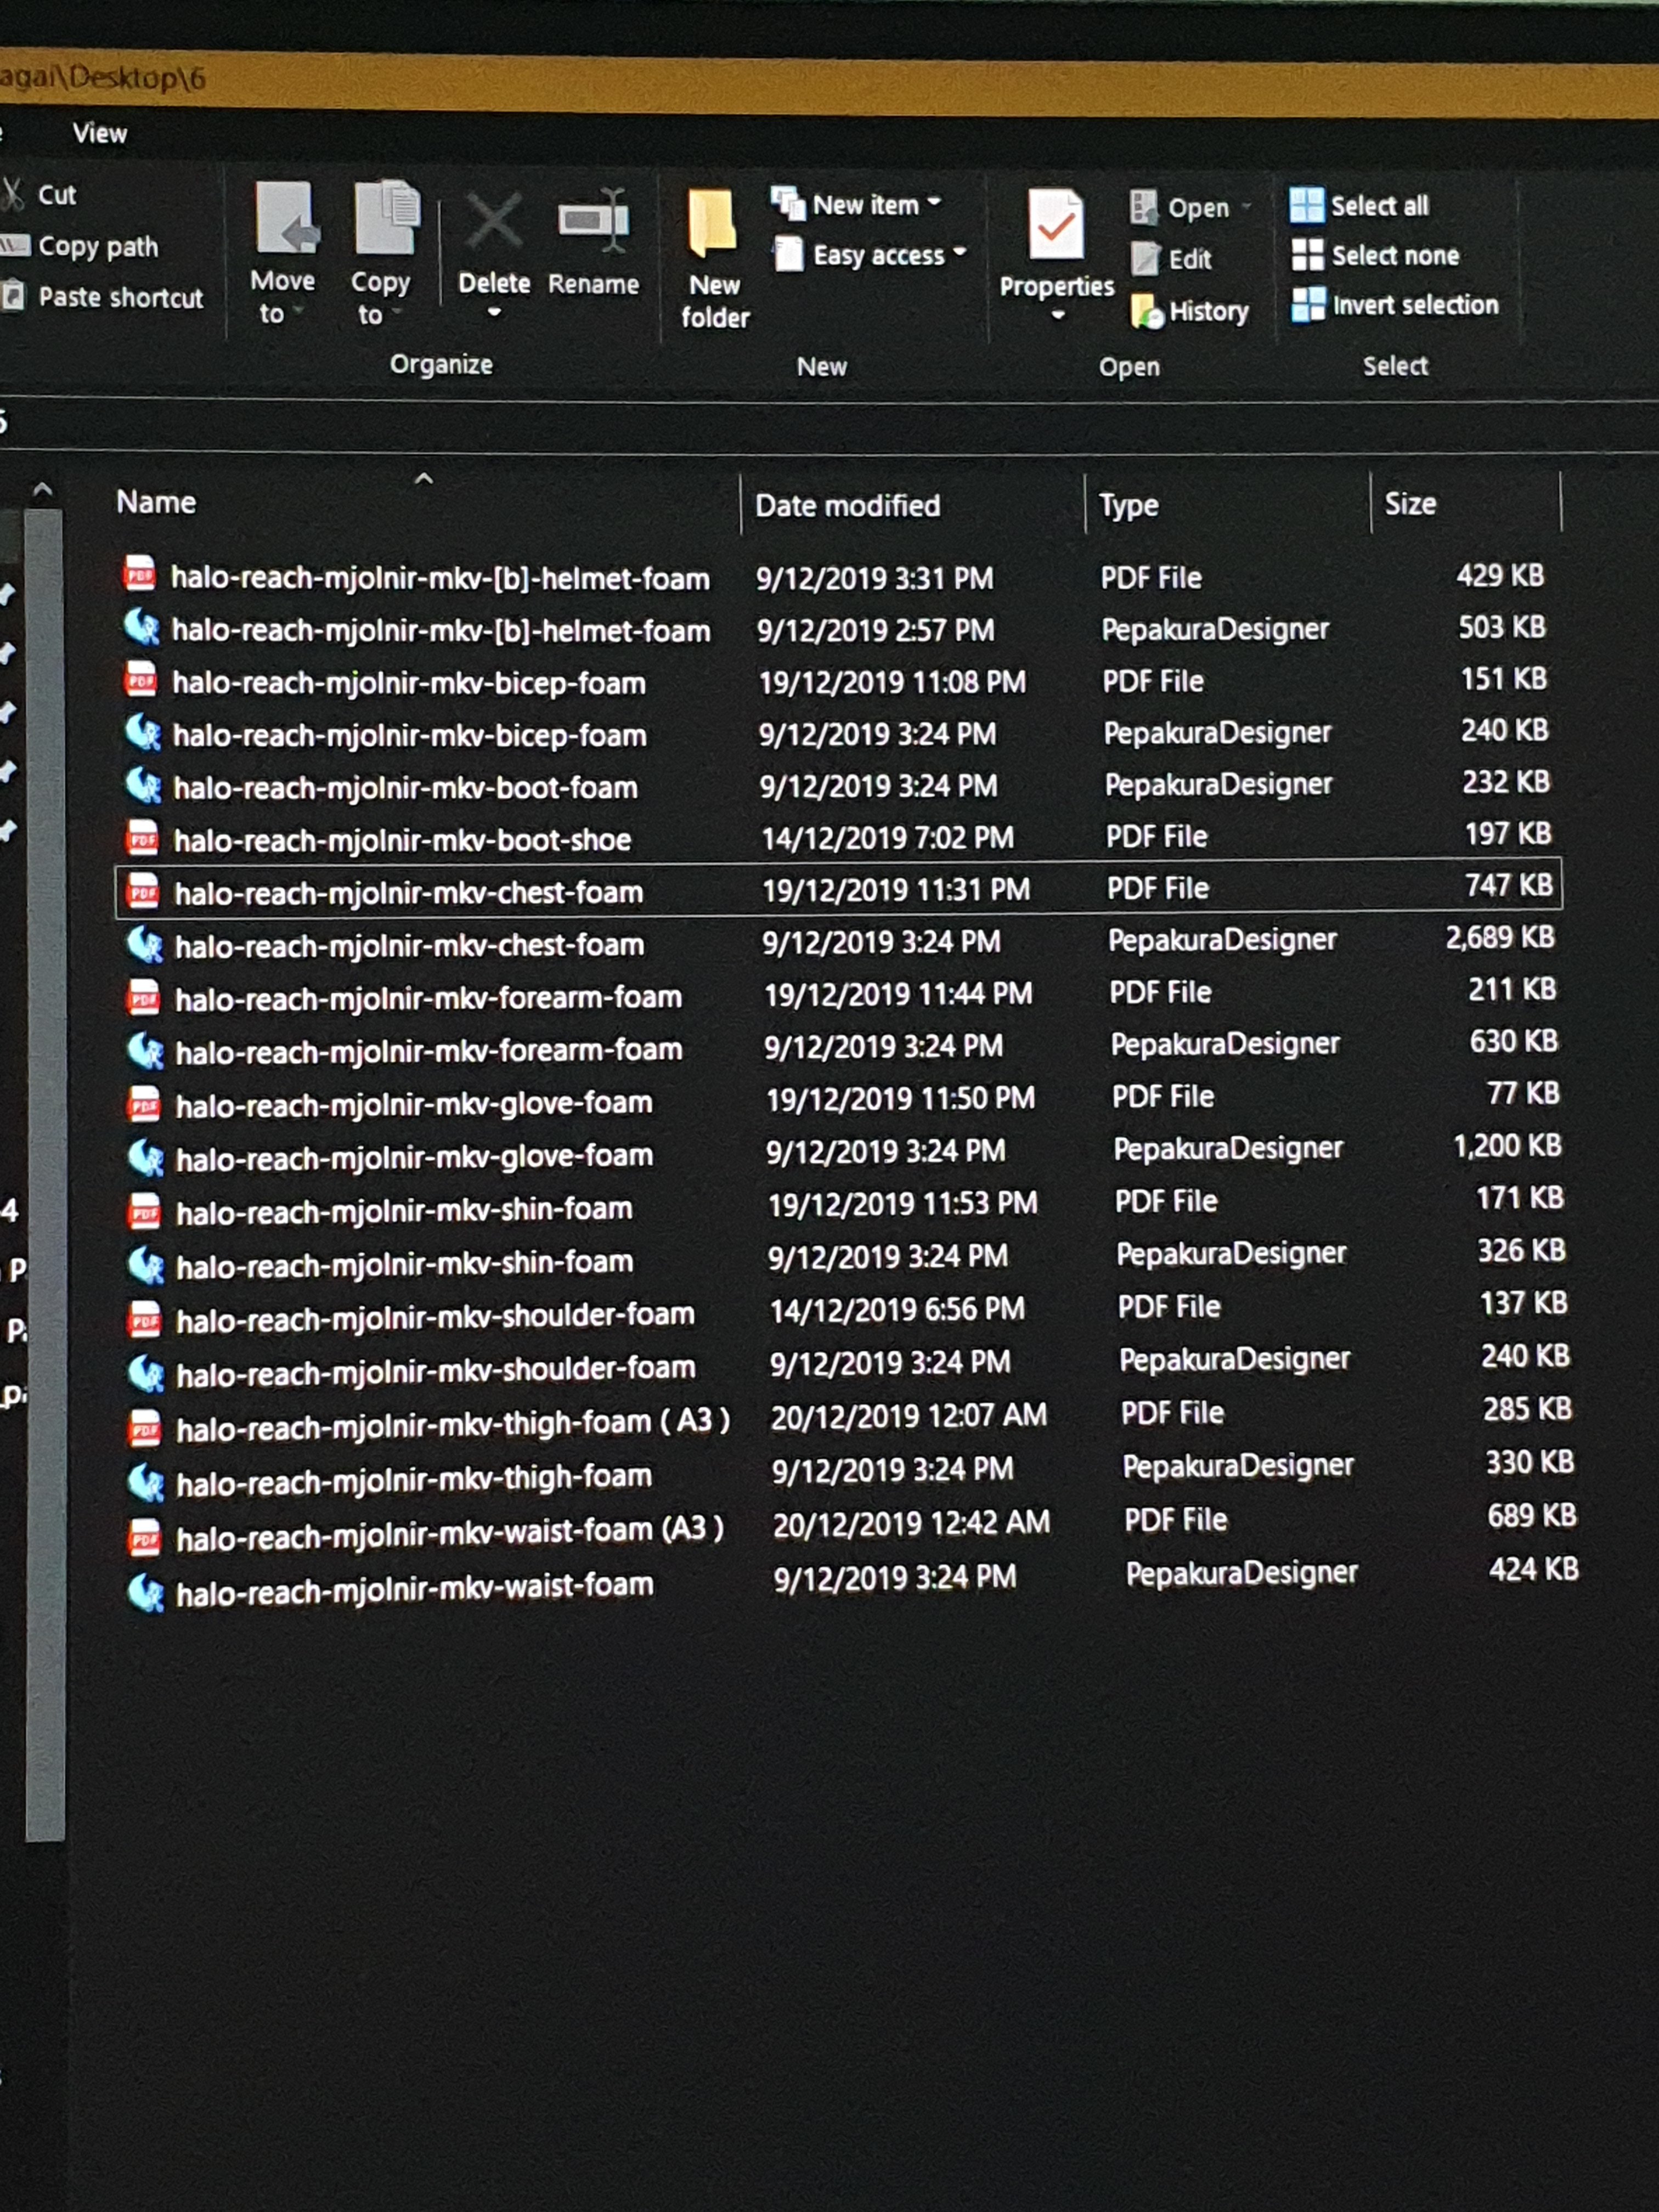Click the Cut scissors icon
Screen dimensions: 1659x2212
12,194
